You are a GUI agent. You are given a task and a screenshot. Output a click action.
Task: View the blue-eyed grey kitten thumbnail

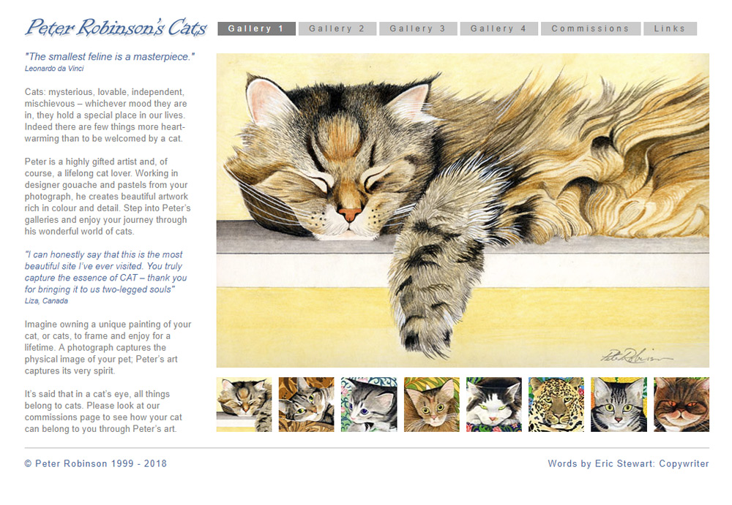pyautogui.click(x=369, y=404)
